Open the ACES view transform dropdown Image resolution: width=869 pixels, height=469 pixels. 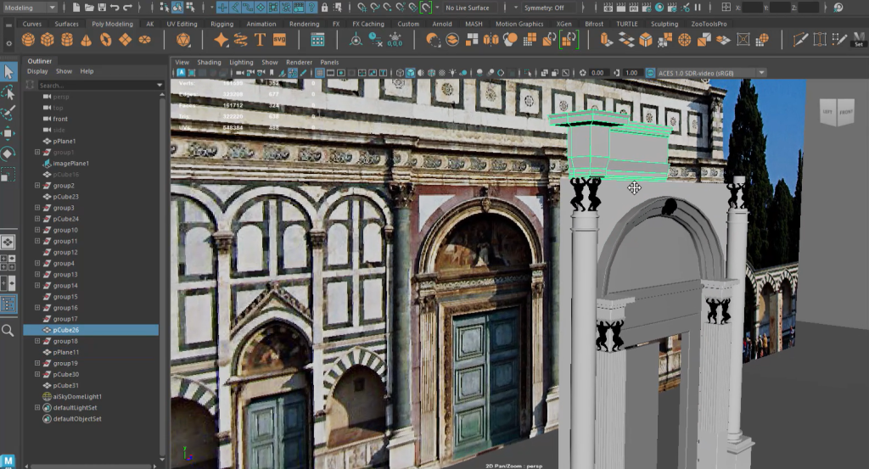pyautogui.click(x=761, y=73)
